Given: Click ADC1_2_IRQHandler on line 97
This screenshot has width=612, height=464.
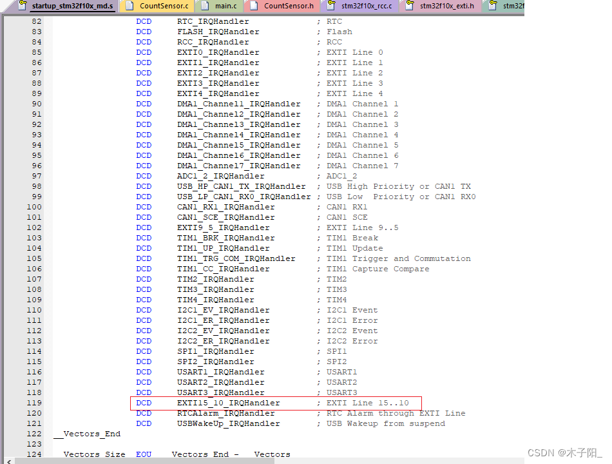Looking at the screenshot, I should coord(220,176).
